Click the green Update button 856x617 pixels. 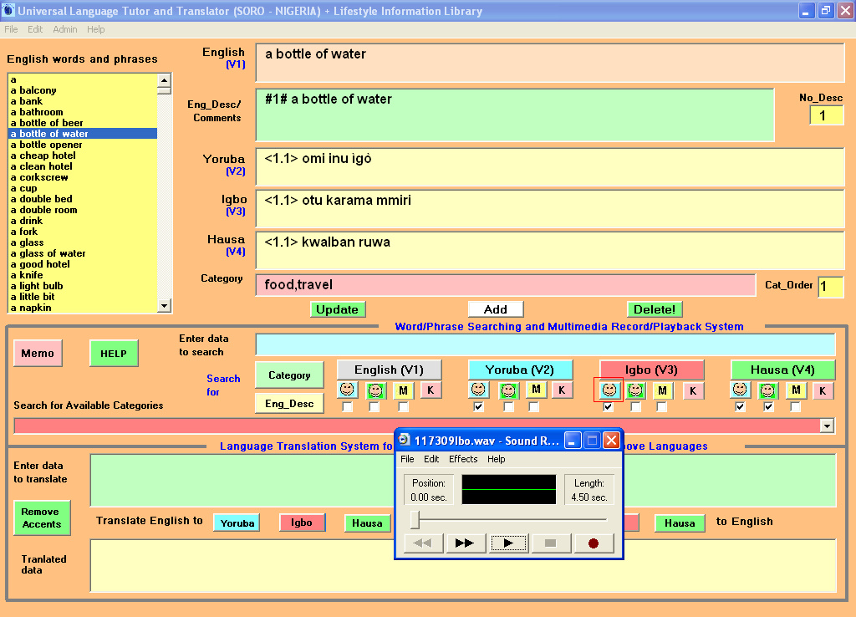(x=338, y=309)
